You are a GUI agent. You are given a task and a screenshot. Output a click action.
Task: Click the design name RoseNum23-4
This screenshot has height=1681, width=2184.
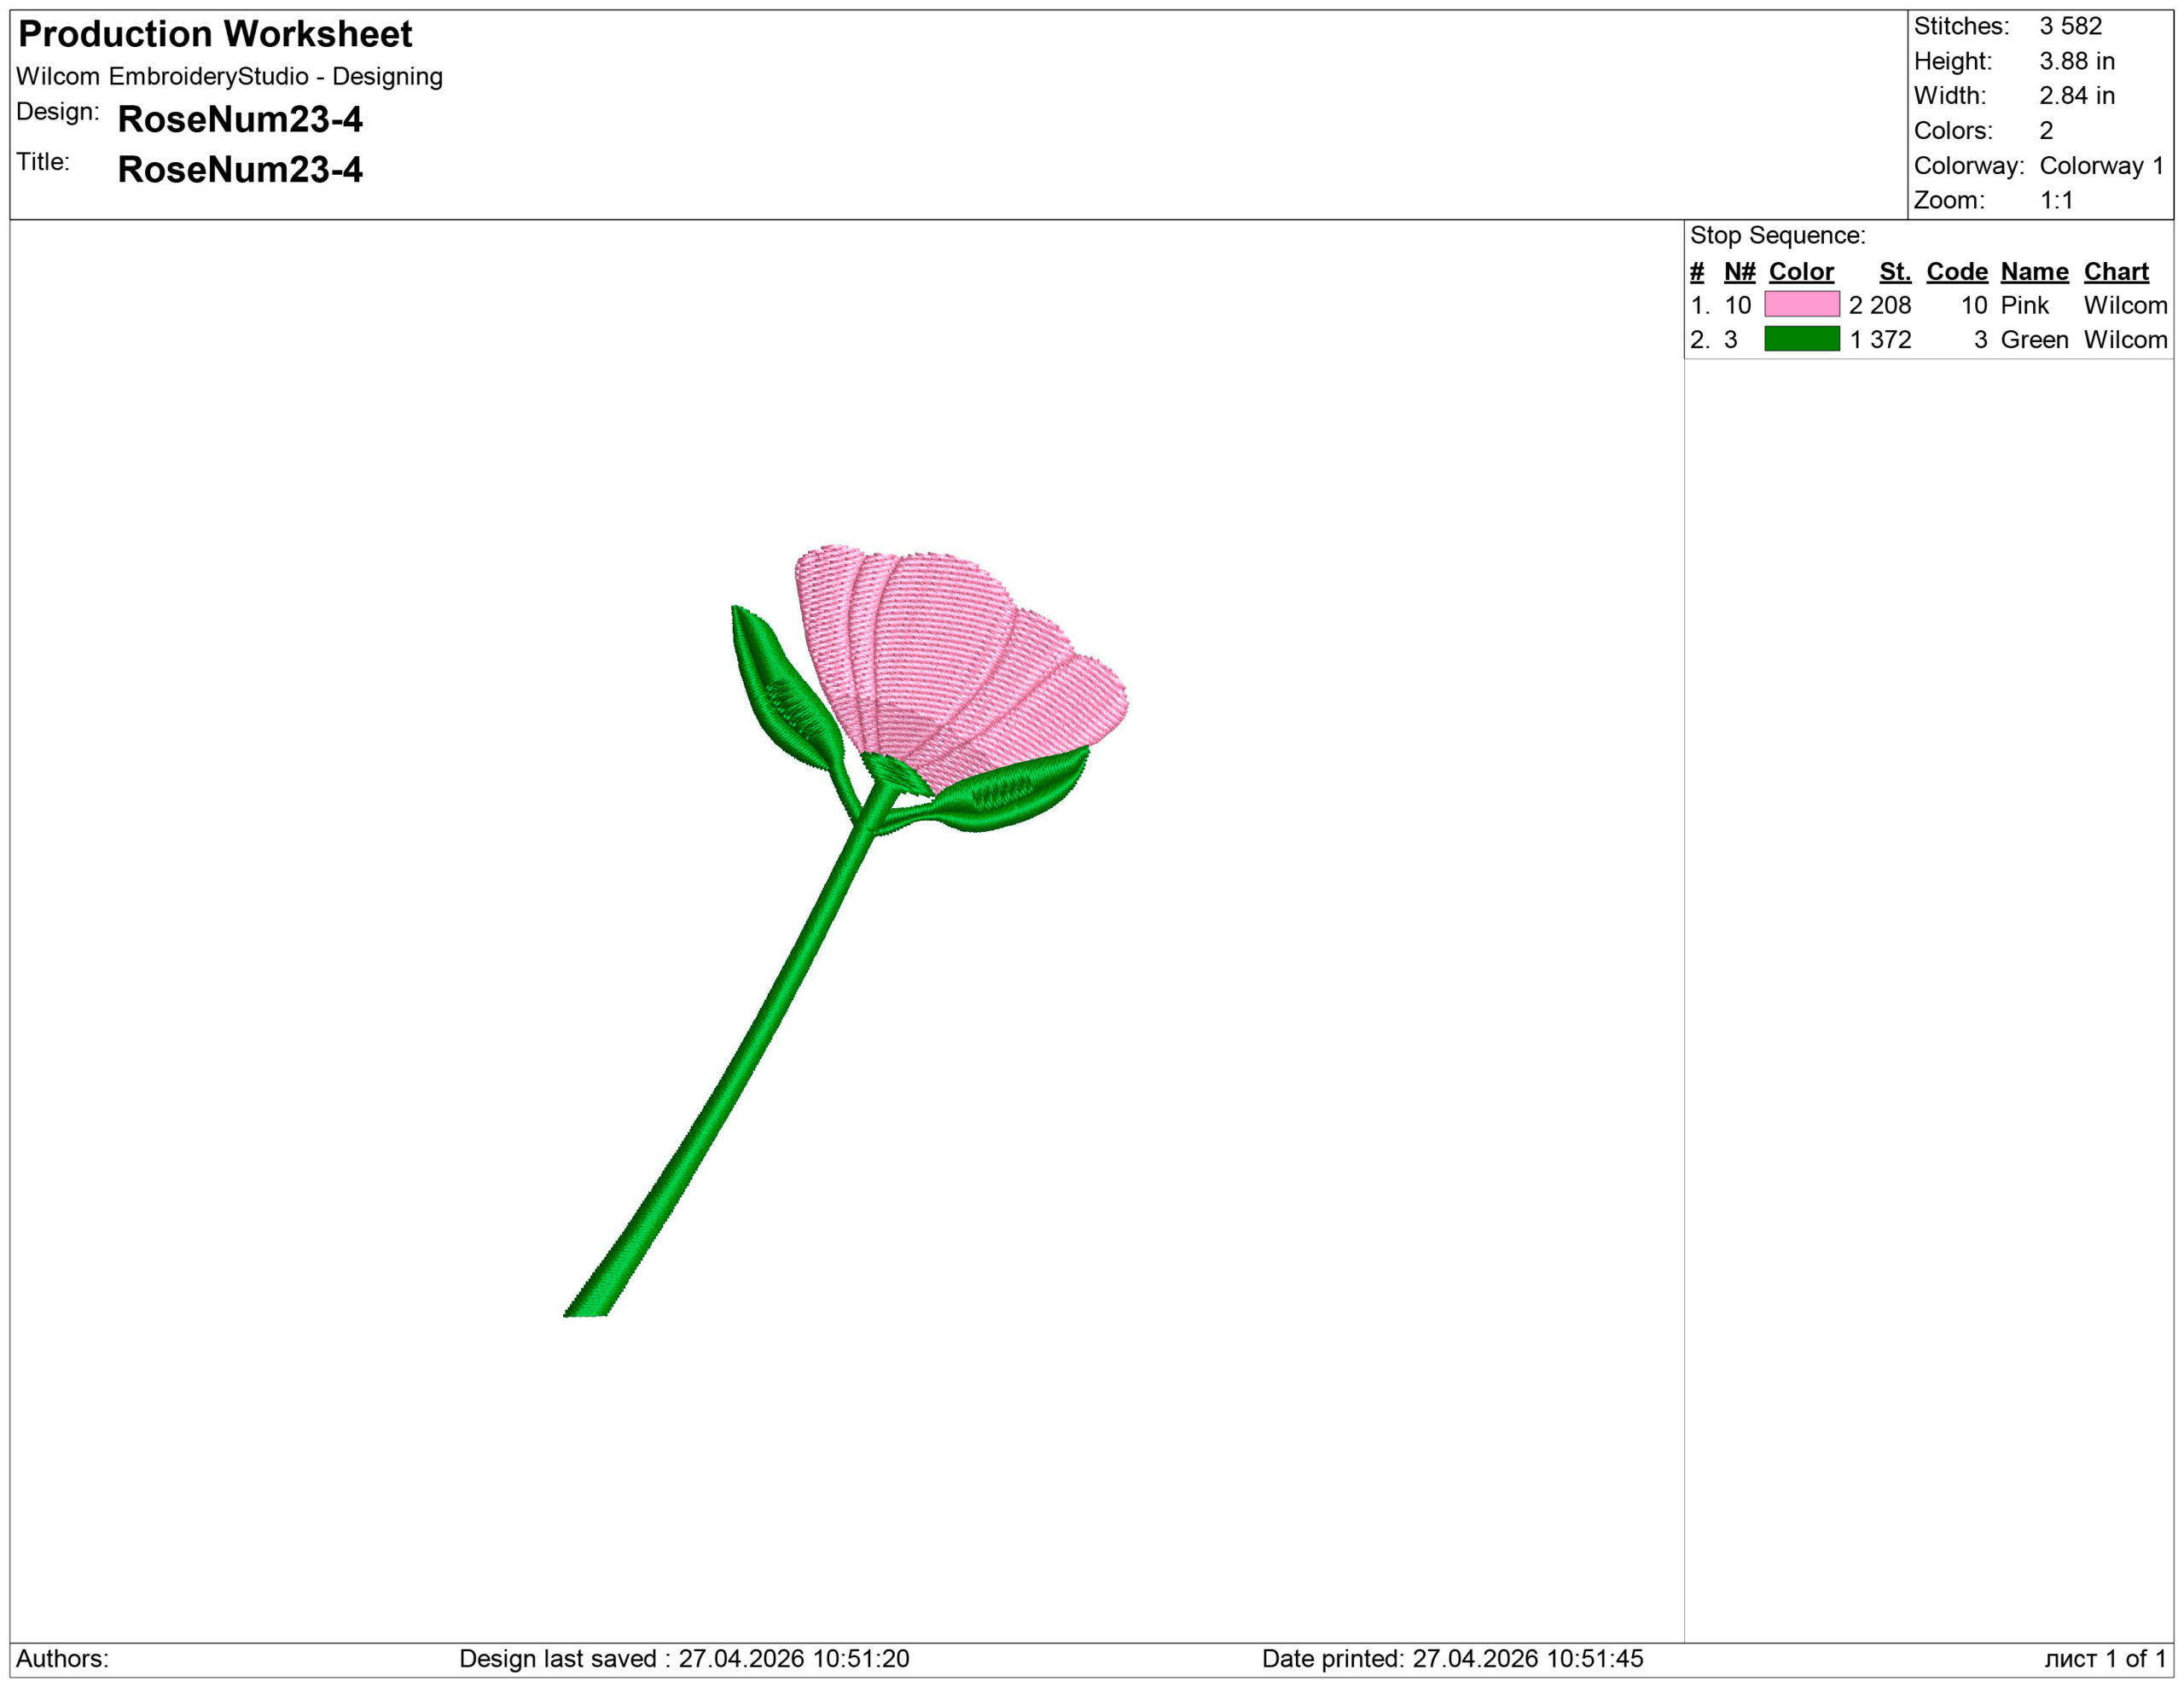[x=240, y=119]
